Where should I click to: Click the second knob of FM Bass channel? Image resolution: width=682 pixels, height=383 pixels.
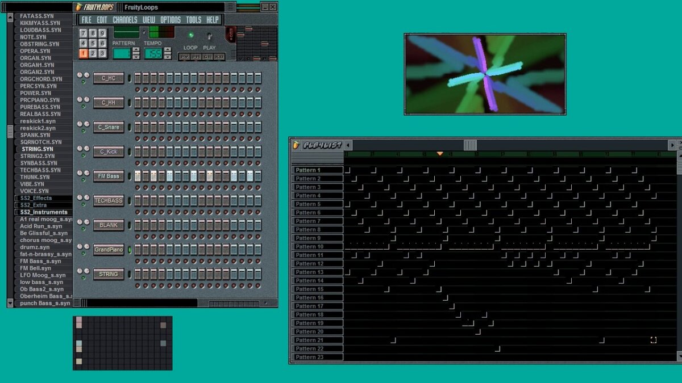(87, 172)
